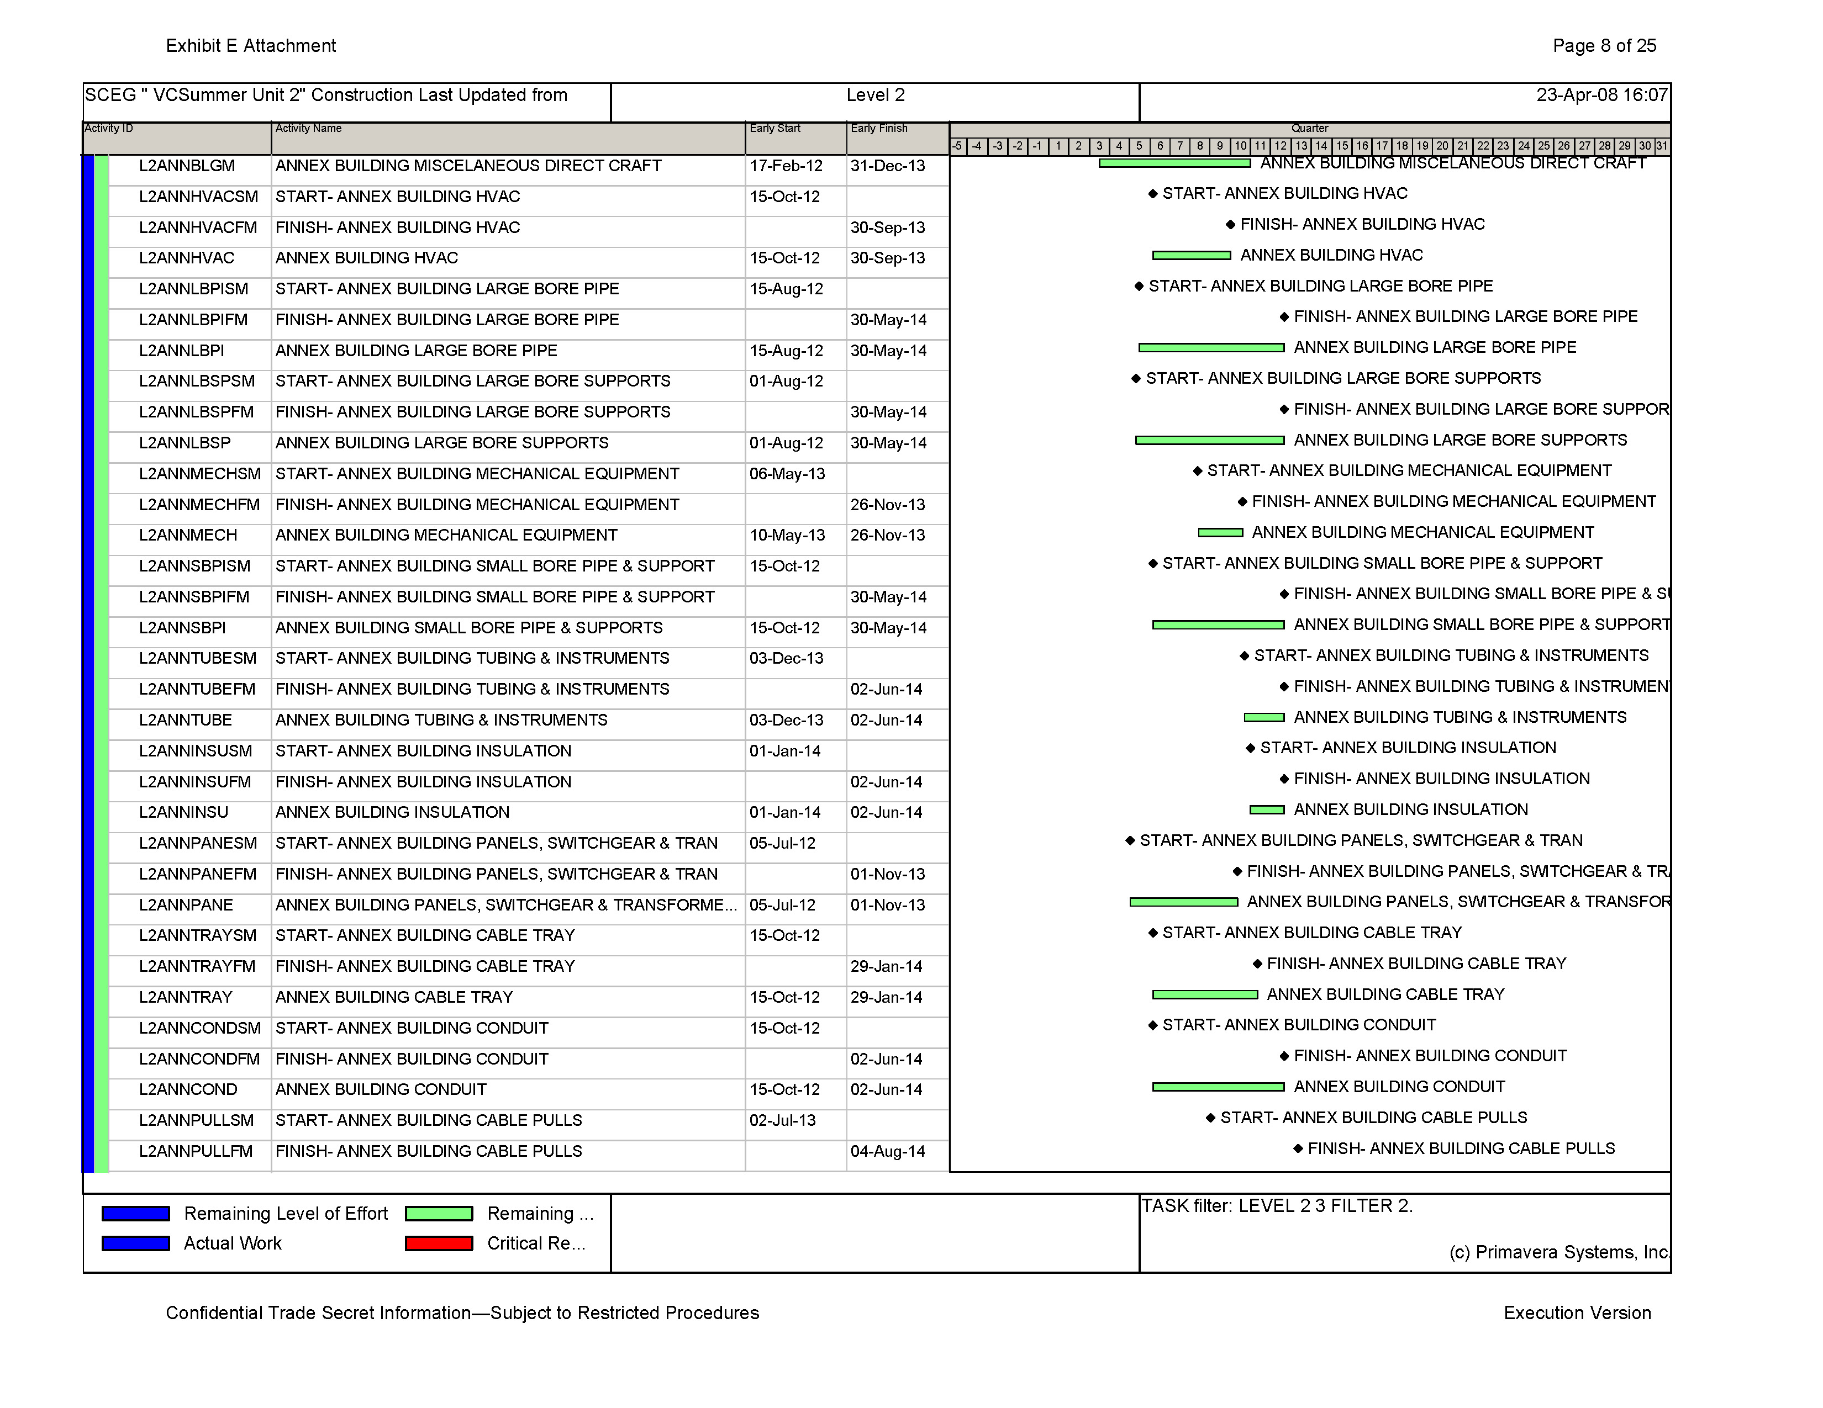Click activity name ANNEX BUILDING CABLE TRAY
The height and width of the screenshot is (1408, 1823).
(x=394, y=998)
